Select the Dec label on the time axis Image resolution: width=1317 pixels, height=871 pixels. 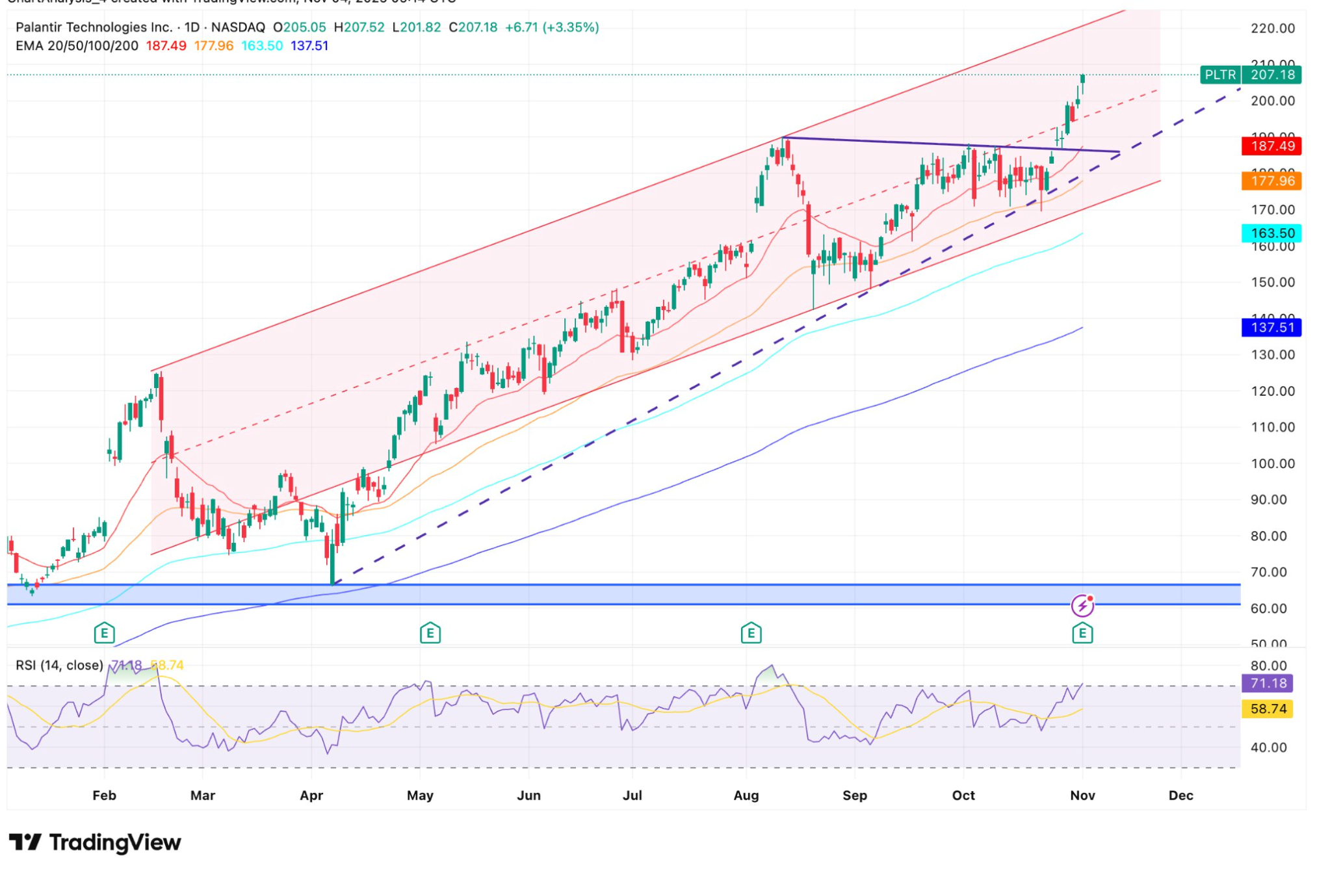coord(1182,794)
